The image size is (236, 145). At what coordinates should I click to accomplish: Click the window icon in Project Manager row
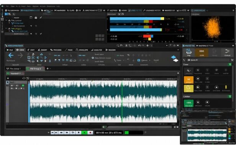point(31,18)
